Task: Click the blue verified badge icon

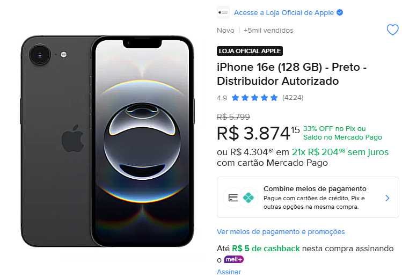Action: coord(340,12)
